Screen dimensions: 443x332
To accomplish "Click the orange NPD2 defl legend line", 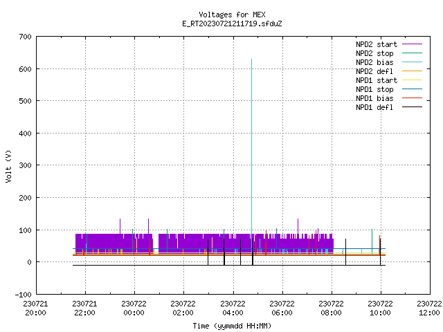I will [x=412, y=71].
